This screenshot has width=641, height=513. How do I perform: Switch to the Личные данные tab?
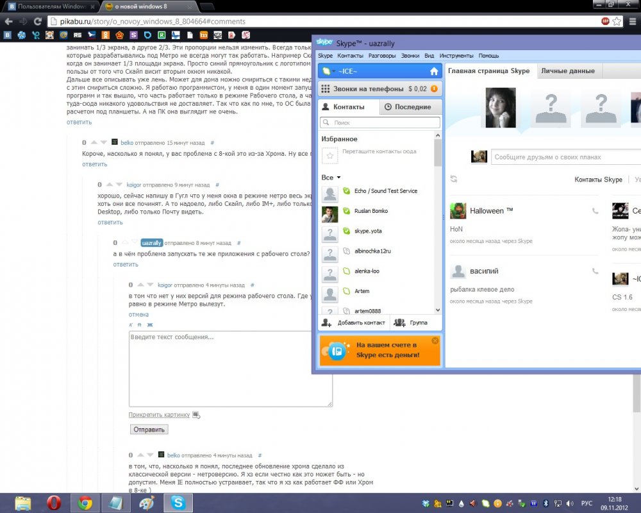pos(568,71)
